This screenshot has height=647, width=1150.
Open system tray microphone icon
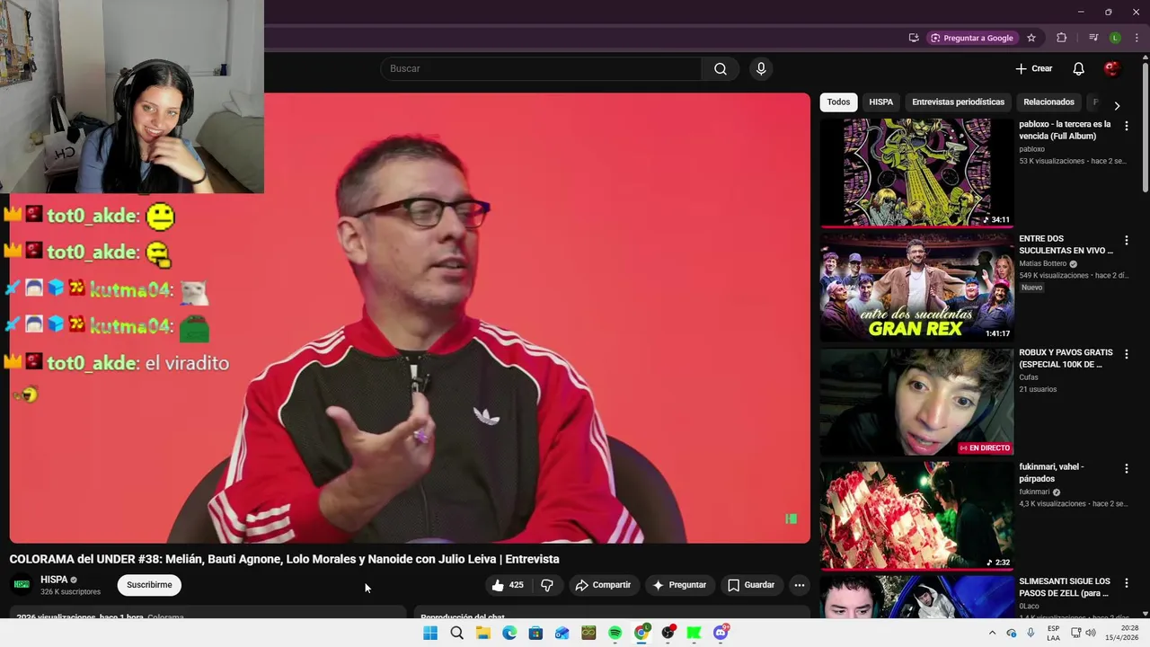1031,633
